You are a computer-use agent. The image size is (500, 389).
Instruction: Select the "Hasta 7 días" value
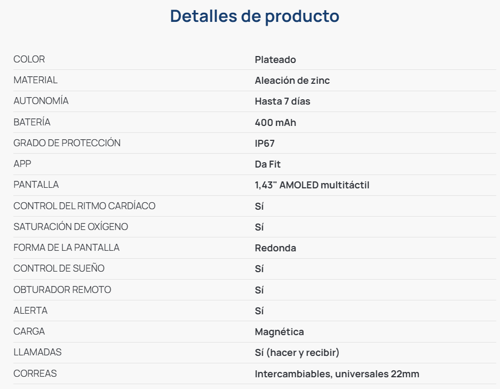click(282, 101)
